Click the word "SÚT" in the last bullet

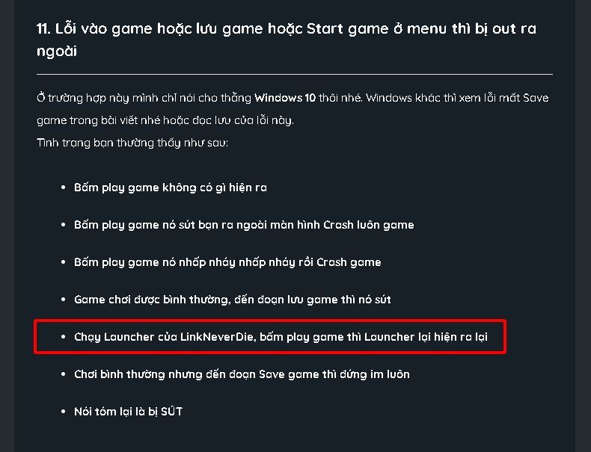[x=172, y=411]
